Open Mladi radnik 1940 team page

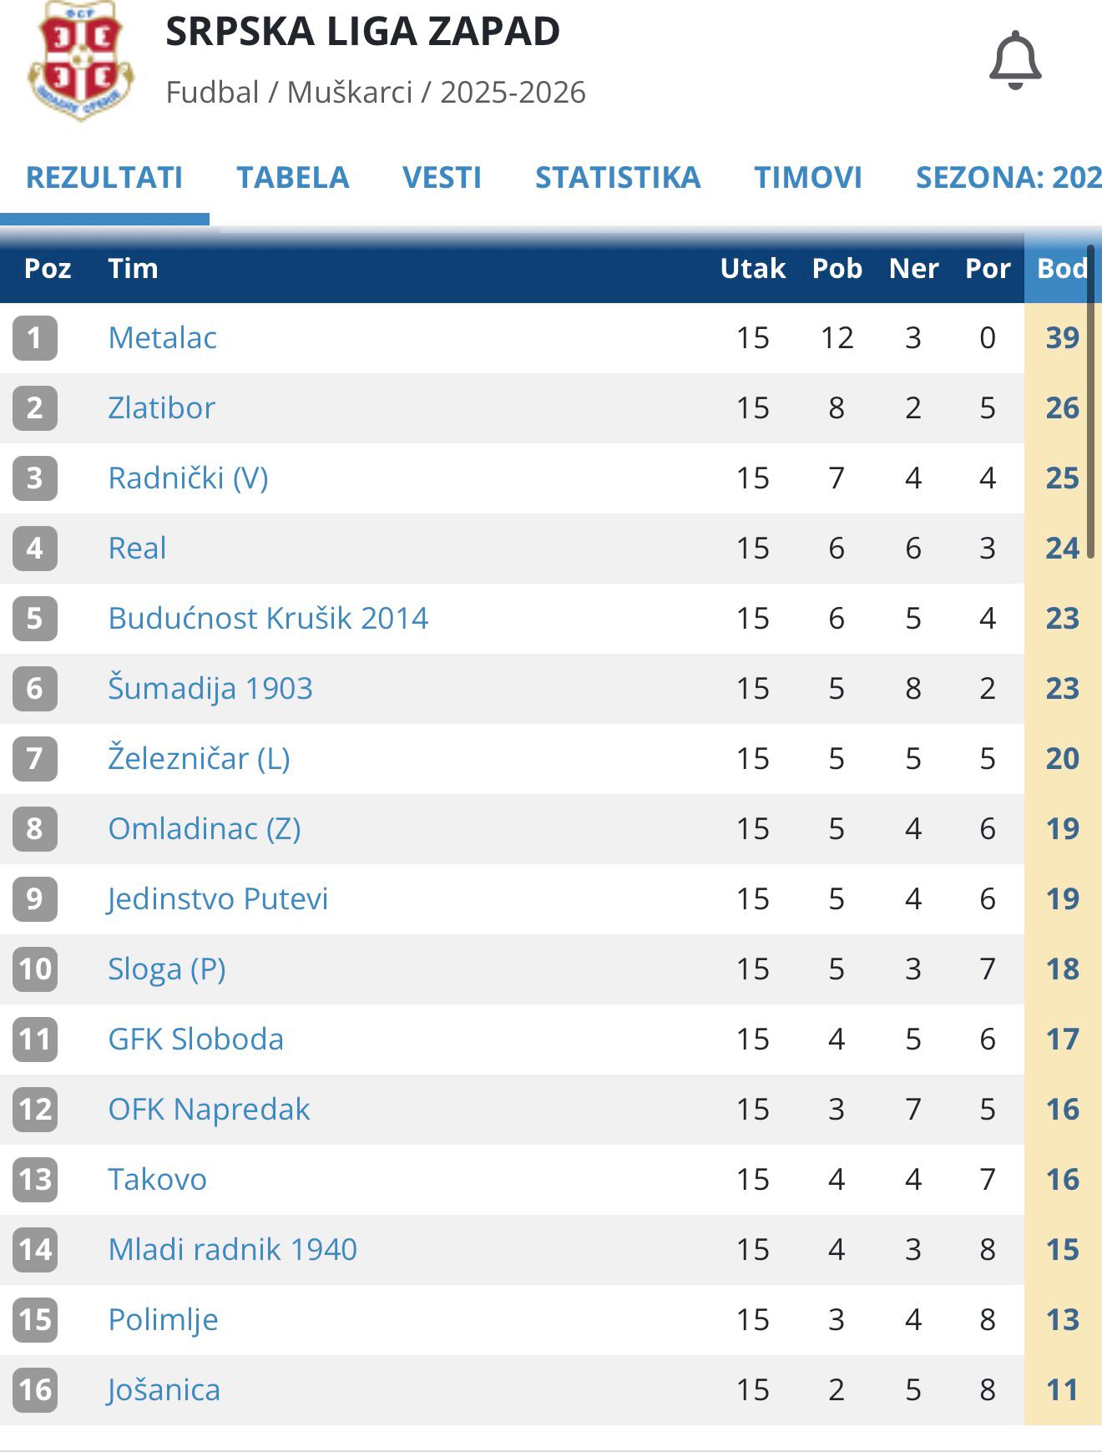coord(233,1250)
